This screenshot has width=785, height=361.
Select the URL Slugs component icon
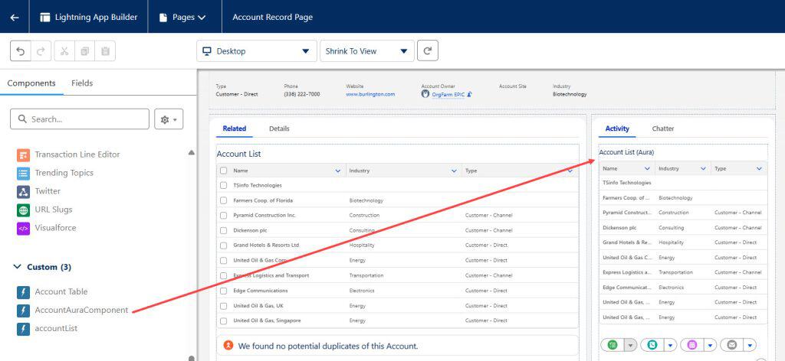(x=24, y=210)
